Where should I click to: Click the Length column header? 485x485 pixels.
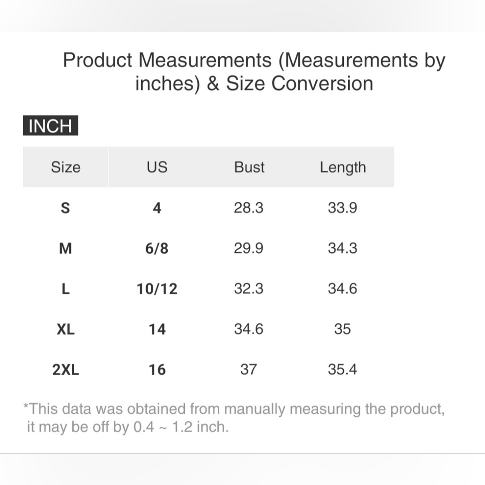point(342,167)
